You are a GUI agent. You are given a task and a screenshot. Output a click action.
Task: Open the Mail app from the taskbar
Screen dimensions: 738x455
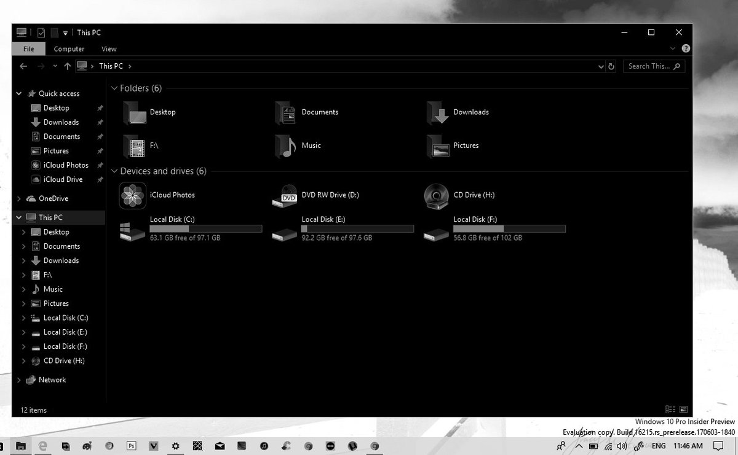tap(220, 446)
